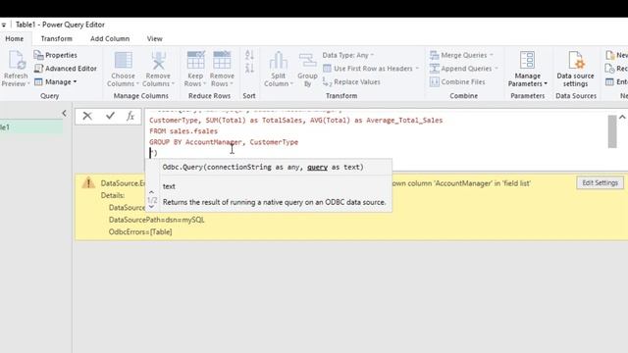This screenshot has width=628, height=353.
Task: Sort descending with the Z-A icon
Action: [x=249, y=68]
